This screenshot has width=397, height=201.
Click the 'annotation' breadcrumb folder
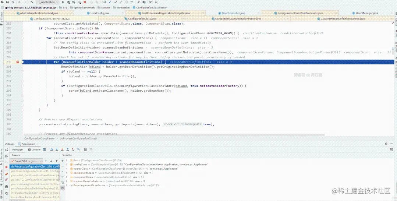point(121,8)
